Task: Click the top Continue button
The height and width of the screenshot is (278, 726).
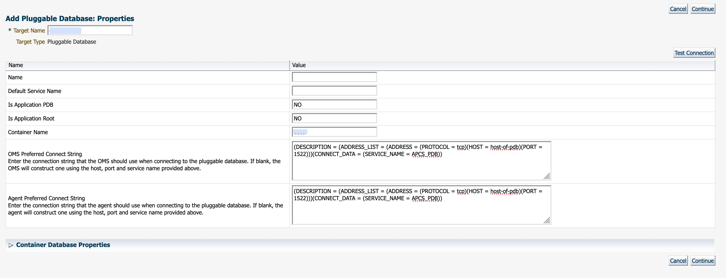Action: tap(702, 9)
